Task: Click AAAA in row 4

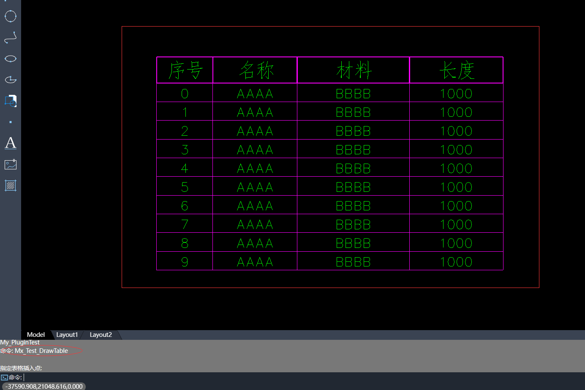Action: pos(255,168)
